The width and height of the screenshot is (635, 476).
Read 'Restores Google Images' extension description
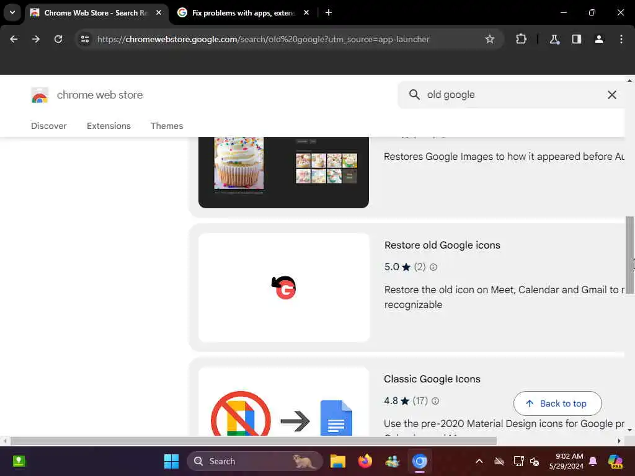pos(504,157)
